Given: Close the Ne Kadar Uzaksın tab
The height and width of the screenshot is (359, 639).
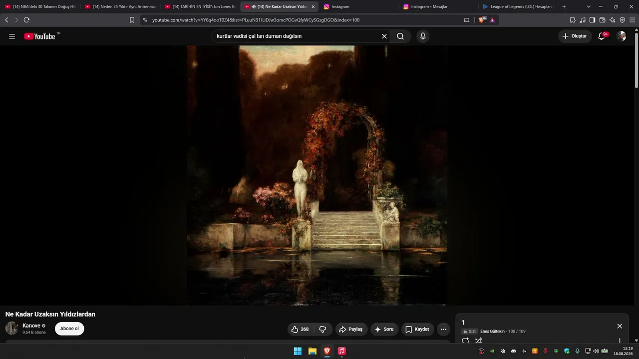Looking at the screenshot, I should 313,6.
